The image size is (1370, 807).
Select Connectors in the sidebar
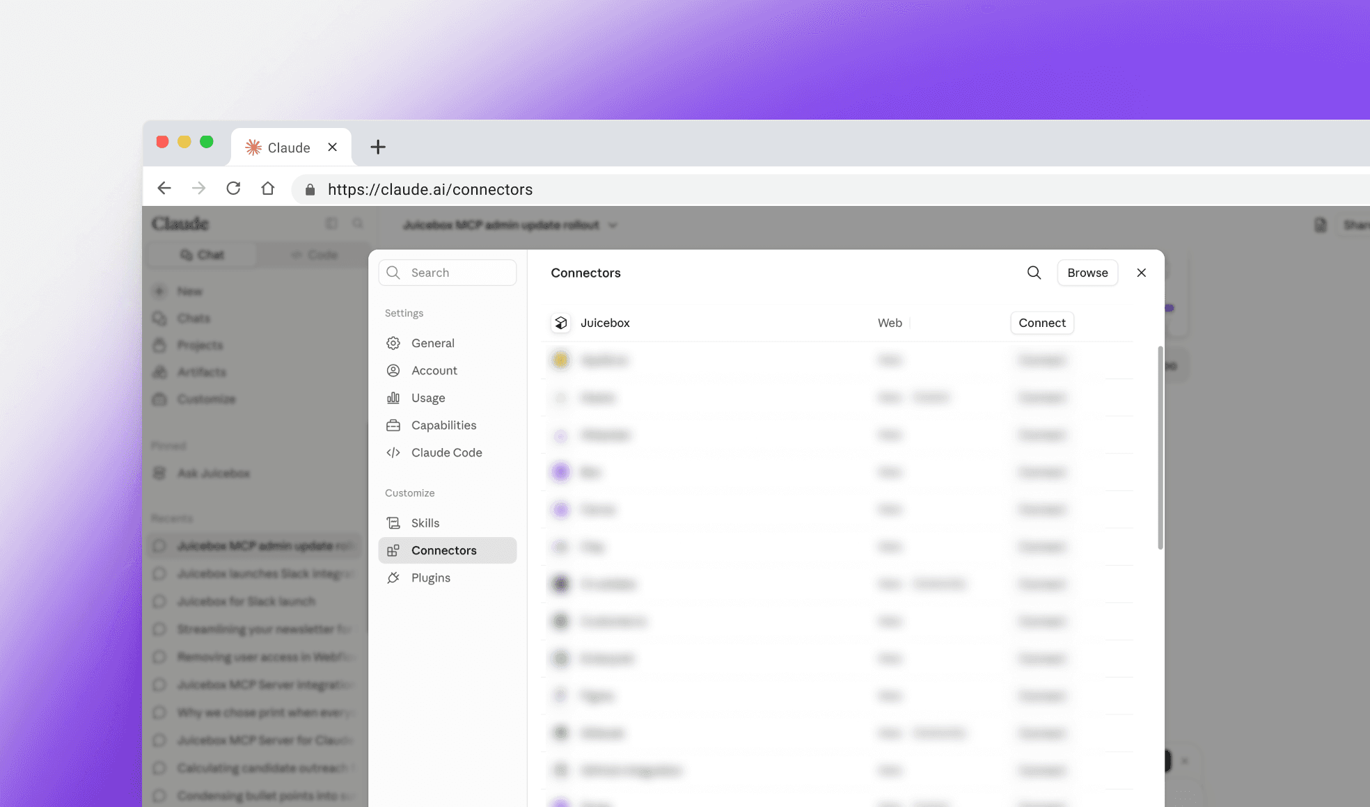(x=448, y=550)
